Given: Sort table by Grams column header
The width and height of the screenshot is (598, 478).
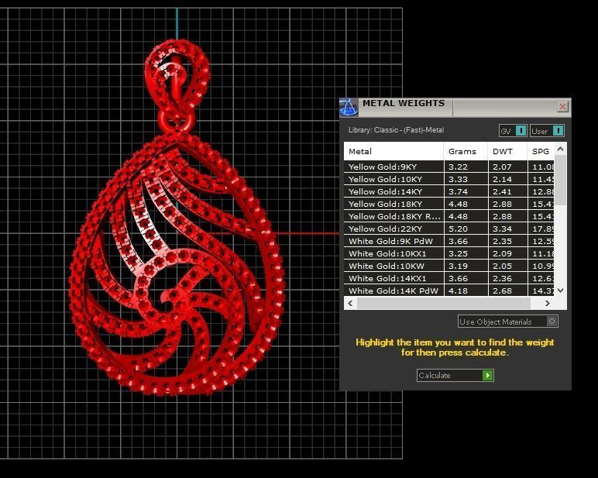Looking at the screenshot, I should pyautogui.click(x=466, y=151).
